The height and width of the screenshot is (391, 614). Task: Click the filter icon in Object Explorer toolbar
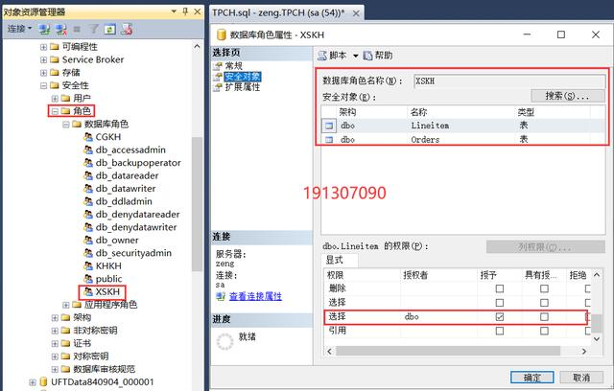(94, 29)
